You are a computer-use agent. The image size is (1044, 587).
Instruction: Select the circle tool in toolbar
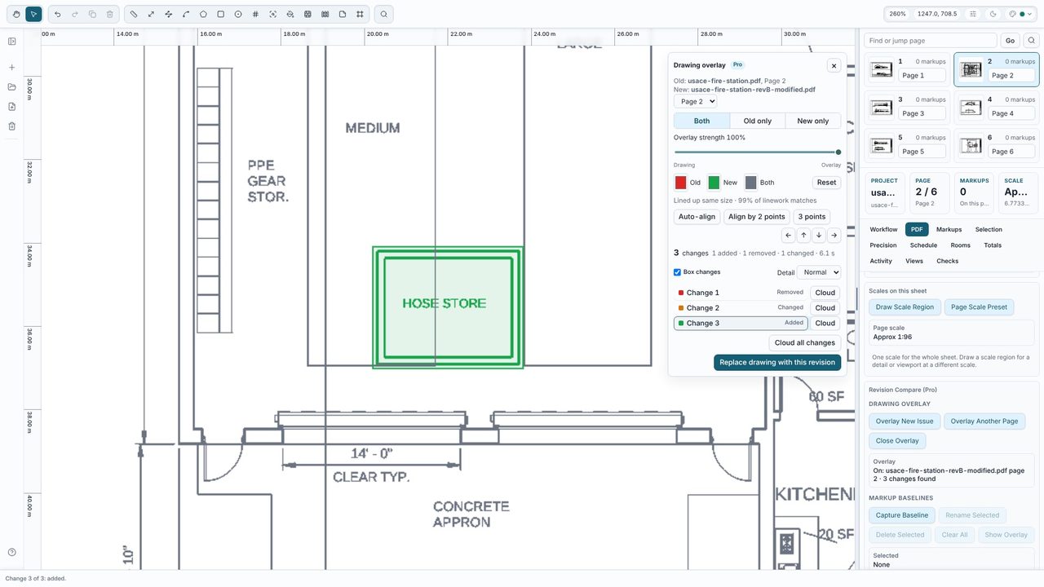(238, 14)
